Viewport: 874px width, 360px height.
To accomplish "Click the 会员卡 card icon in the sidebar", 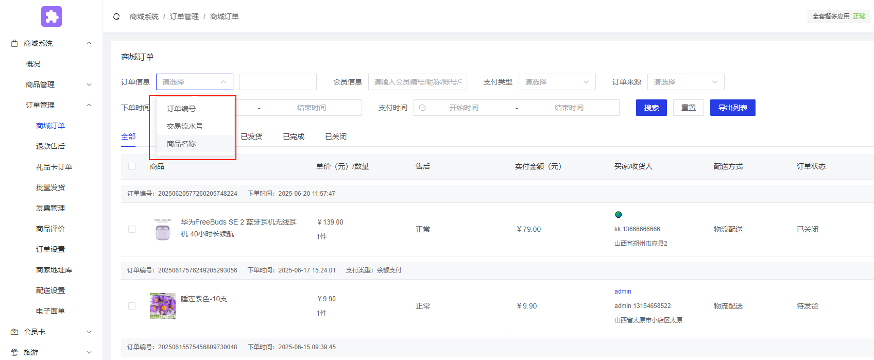I will click(14, 332).
